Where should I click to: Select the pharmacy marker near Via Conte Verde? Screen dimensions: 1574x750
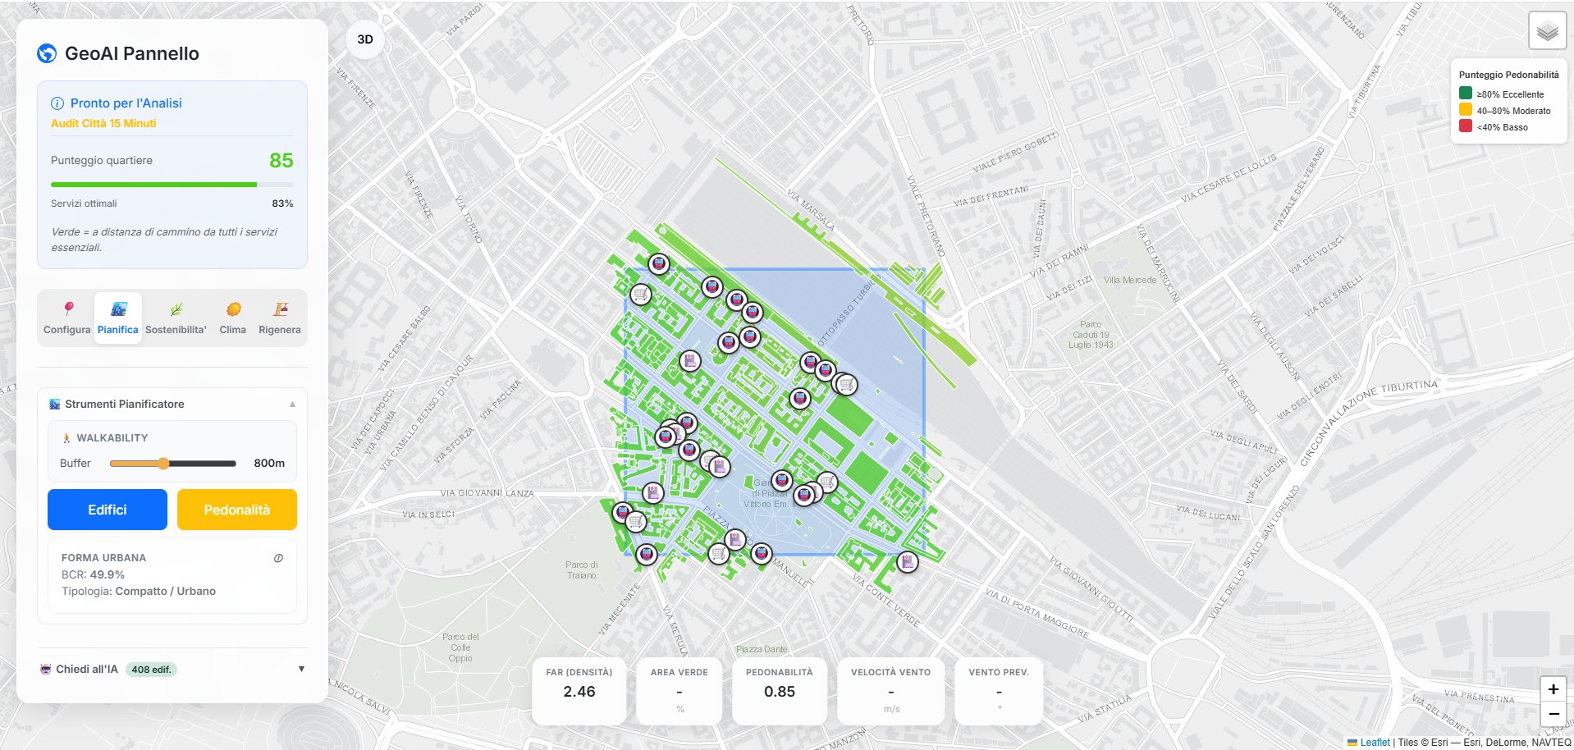pos(907,562)
